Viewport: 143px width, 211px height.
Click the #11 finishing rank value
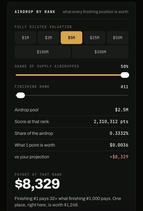pos(124,87)
